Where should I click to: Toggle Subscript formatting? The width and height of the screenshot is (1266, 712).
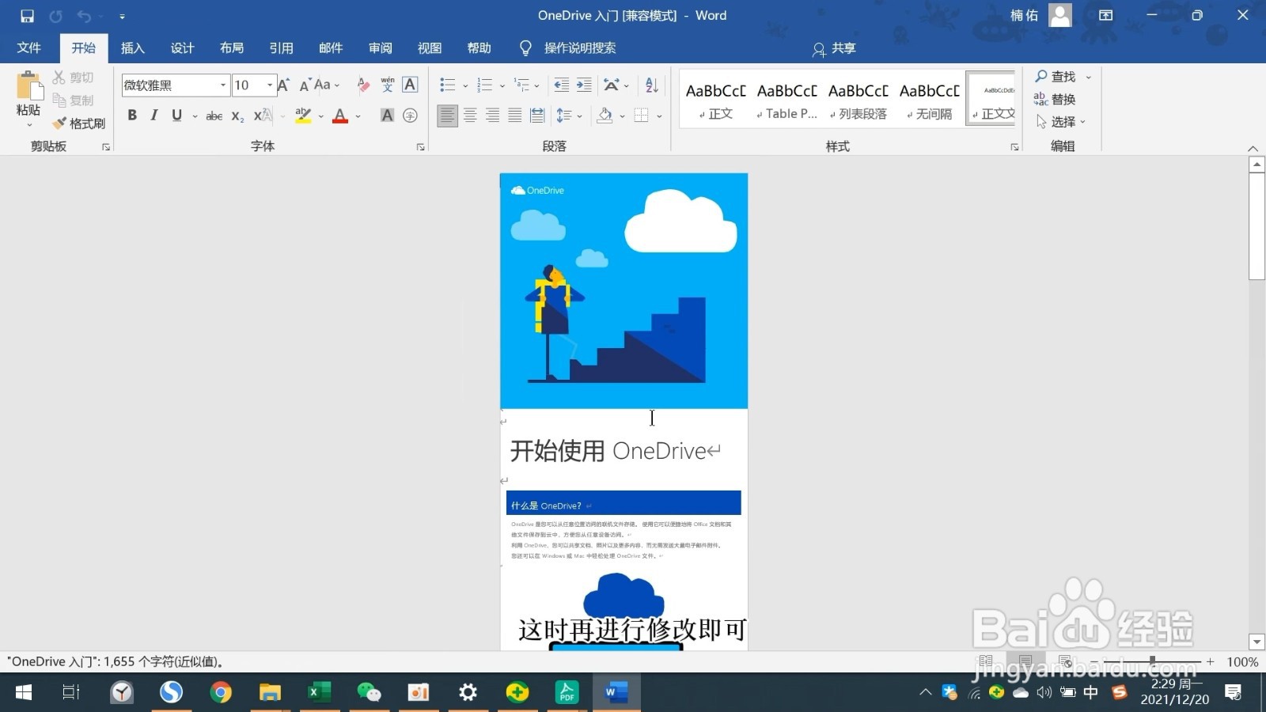click(x=237, y=116)
